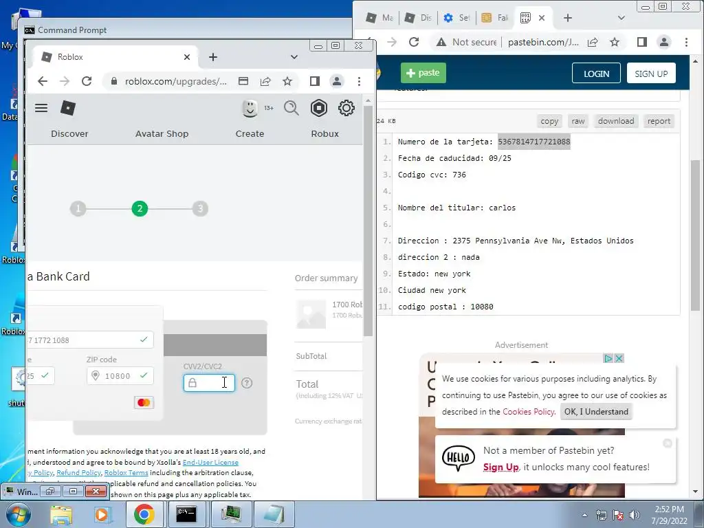Click the copy button above paste
This screenshot has height=528, width=704.
[549, 121]
